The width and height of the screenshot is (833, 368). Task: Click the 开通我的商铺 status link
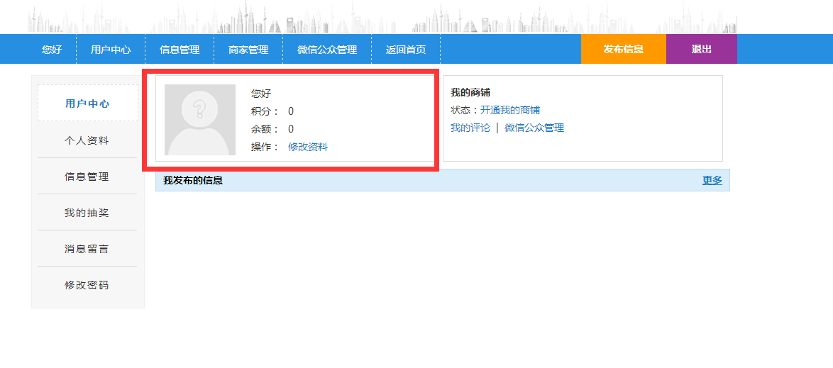point(509,110)
